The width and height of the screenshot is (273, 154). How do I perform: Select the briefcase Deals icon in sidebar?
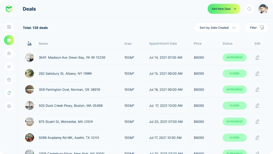point(9,40)
